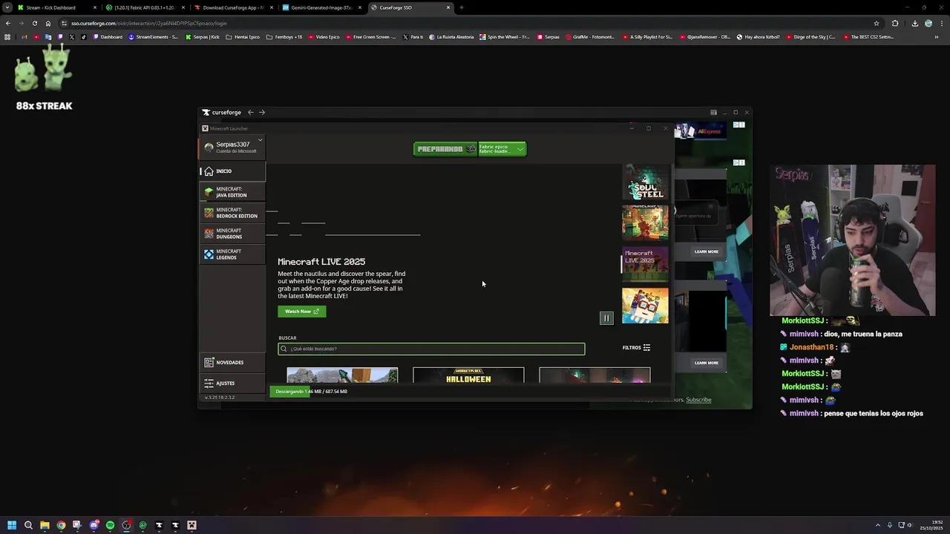Open the FILTROS filter options

coord(636,348)
